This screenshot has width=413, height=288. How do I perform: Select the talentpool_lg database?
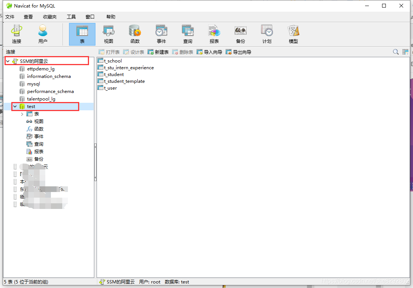(x=41, y=99)
